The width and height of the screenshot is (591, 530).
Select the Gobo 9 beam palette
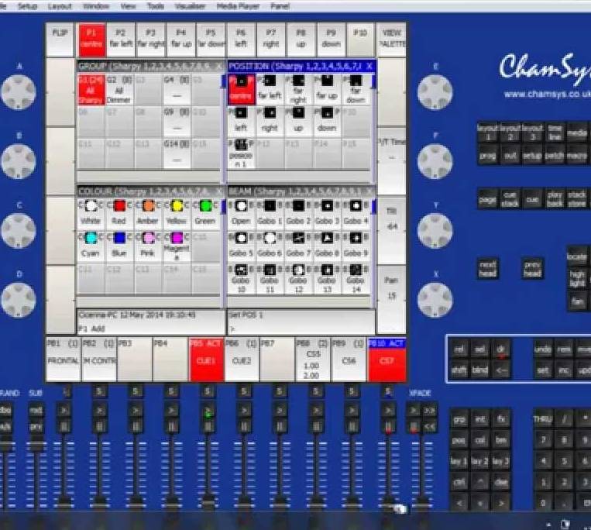356,246
